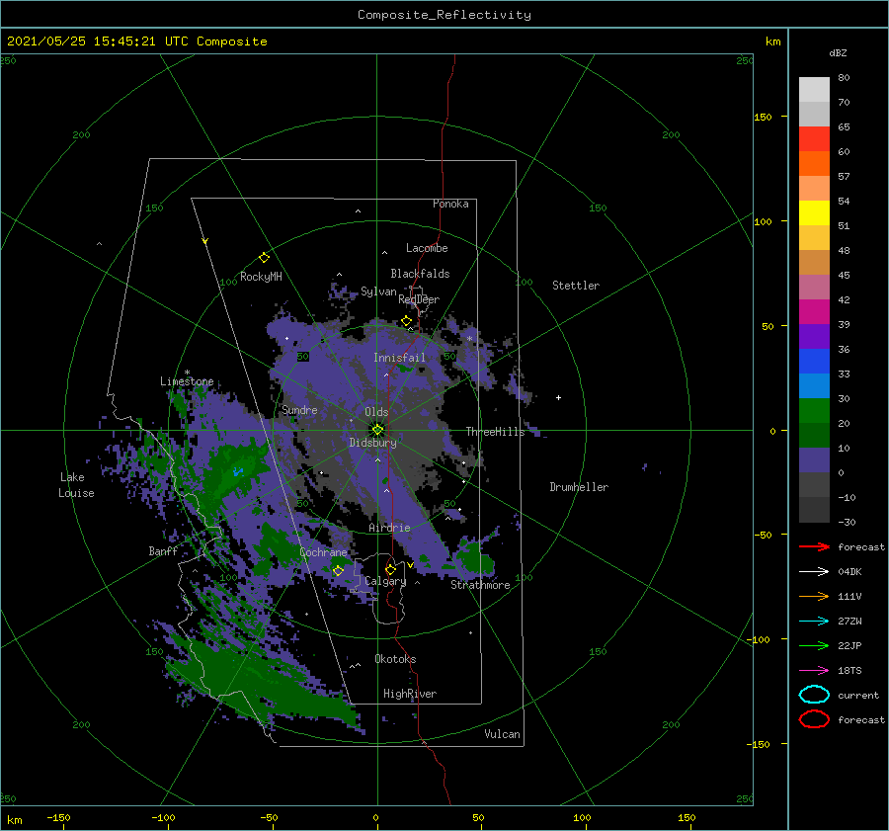Image resolution: width=889 pixels, height=831 pixels.
Task: Click the white plus marker east of ThreeHills
Action: tap(558, 397)
